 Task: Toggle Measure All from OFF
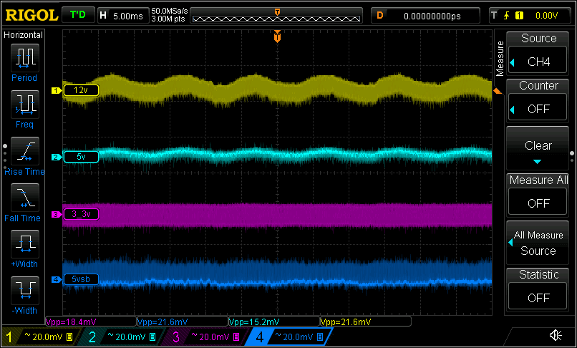[x=538, y=203]
